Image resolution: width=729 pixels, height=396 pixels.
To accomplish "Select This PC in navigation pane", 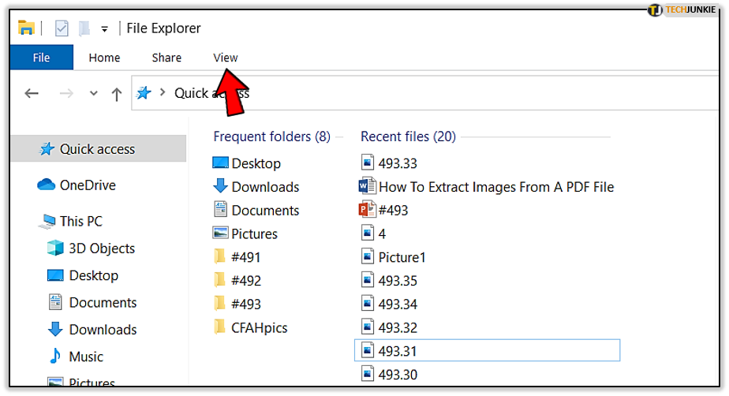I will coord(81,221).
